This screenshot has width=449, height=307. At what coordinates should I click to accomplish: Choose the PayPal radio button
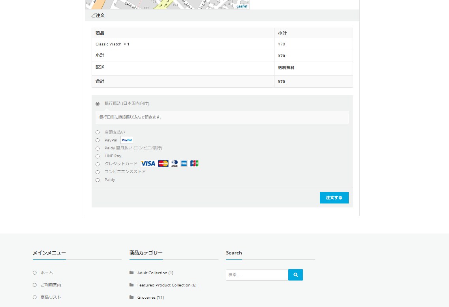click(x=98, y=140)
